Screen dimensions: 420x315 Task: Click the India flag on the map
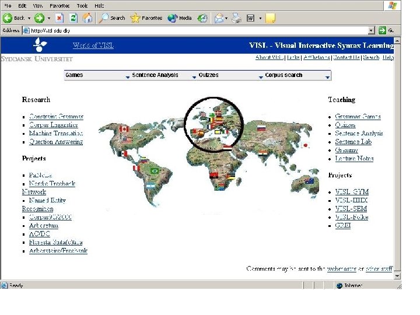pyautogui.click(x=262, y=153)
